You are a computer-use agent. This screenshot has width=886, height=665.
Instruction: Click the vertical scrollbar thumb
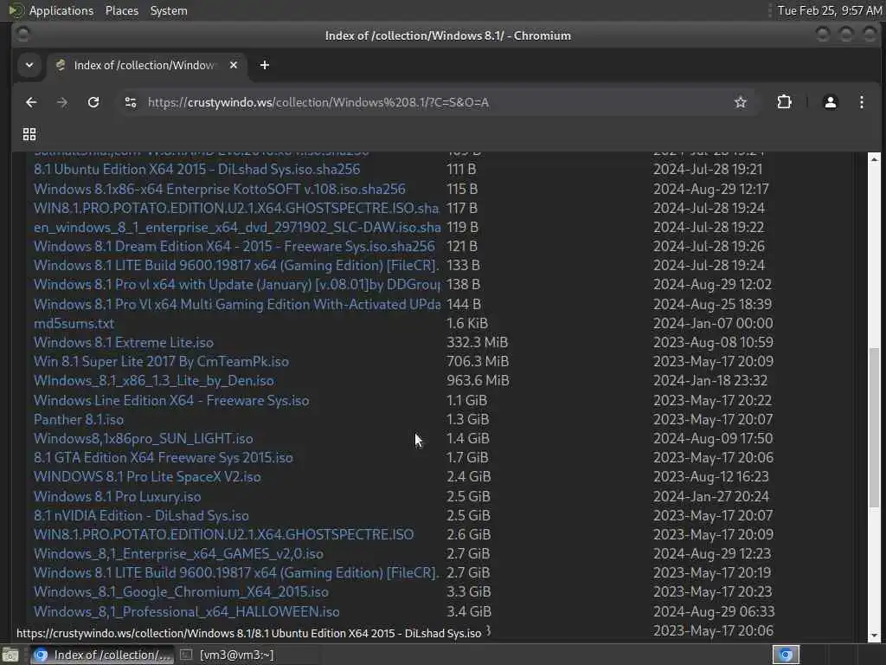tap(874, 427)
